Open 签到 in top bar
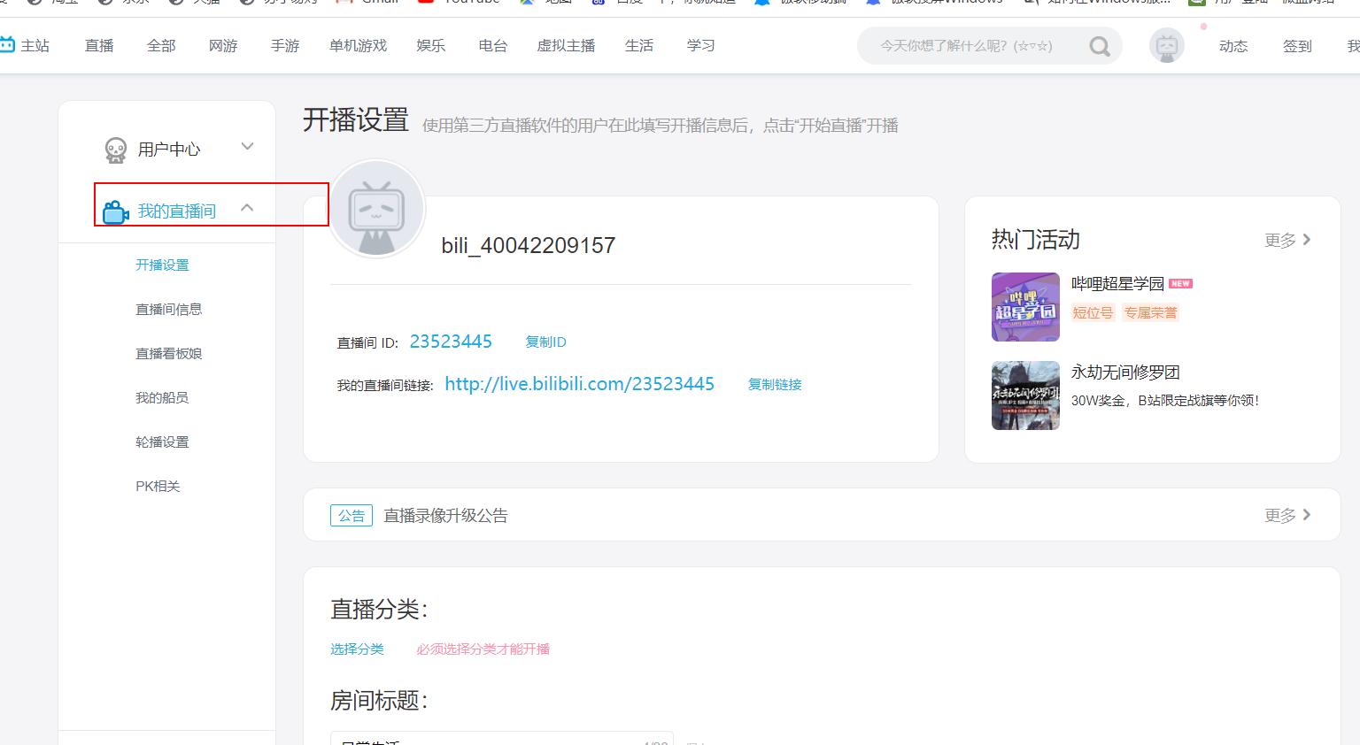Screen dimensions: 1360x745 [1297, 46]
